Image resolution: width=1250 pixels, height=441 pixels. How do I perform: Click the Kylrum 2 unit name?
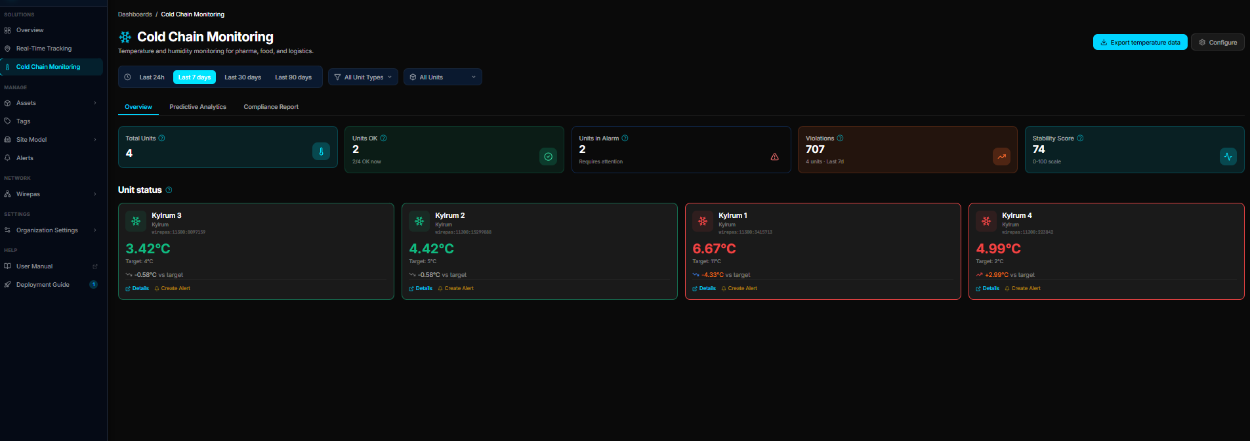(x=449, y=215)
